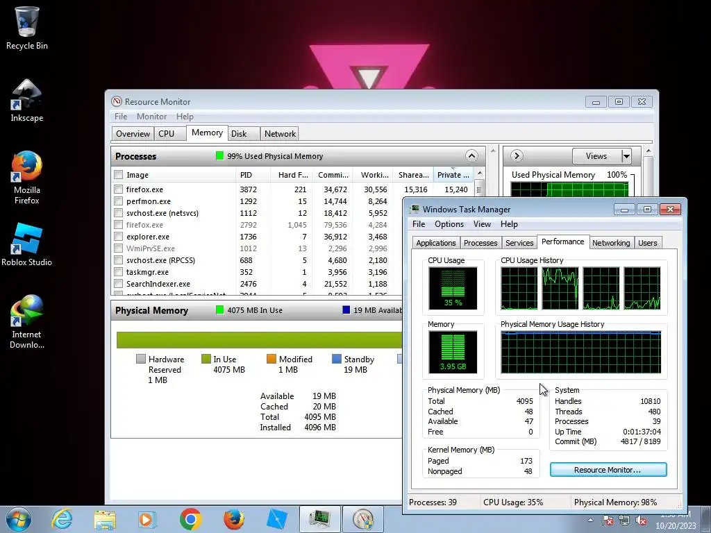This screenshot has height=533, width=711.
Task: Open Windows Media Player taskbar icon
Action: (x=147, y=519)
